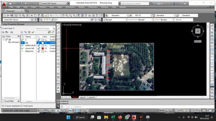Switch to Layout1 tab
Screen dimensions: 216x121
coord(83,97)
